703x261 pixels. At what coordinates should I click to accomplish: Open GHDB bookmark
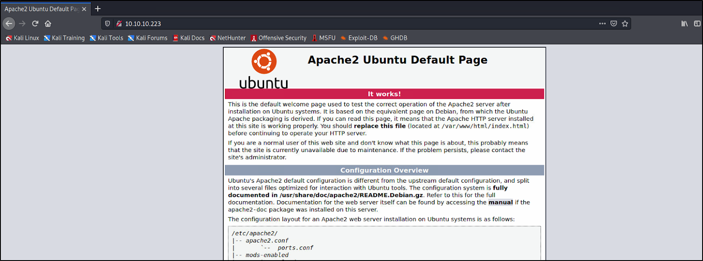pos(395,38)
